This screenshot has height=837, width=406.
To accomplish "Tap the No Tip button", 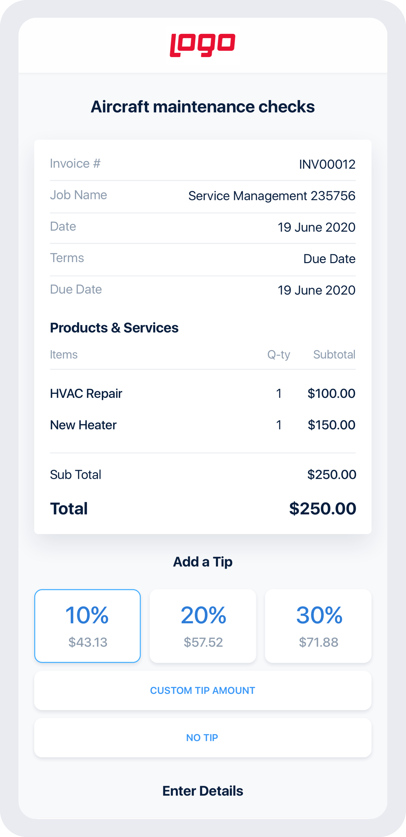I will tap(203, 737).
